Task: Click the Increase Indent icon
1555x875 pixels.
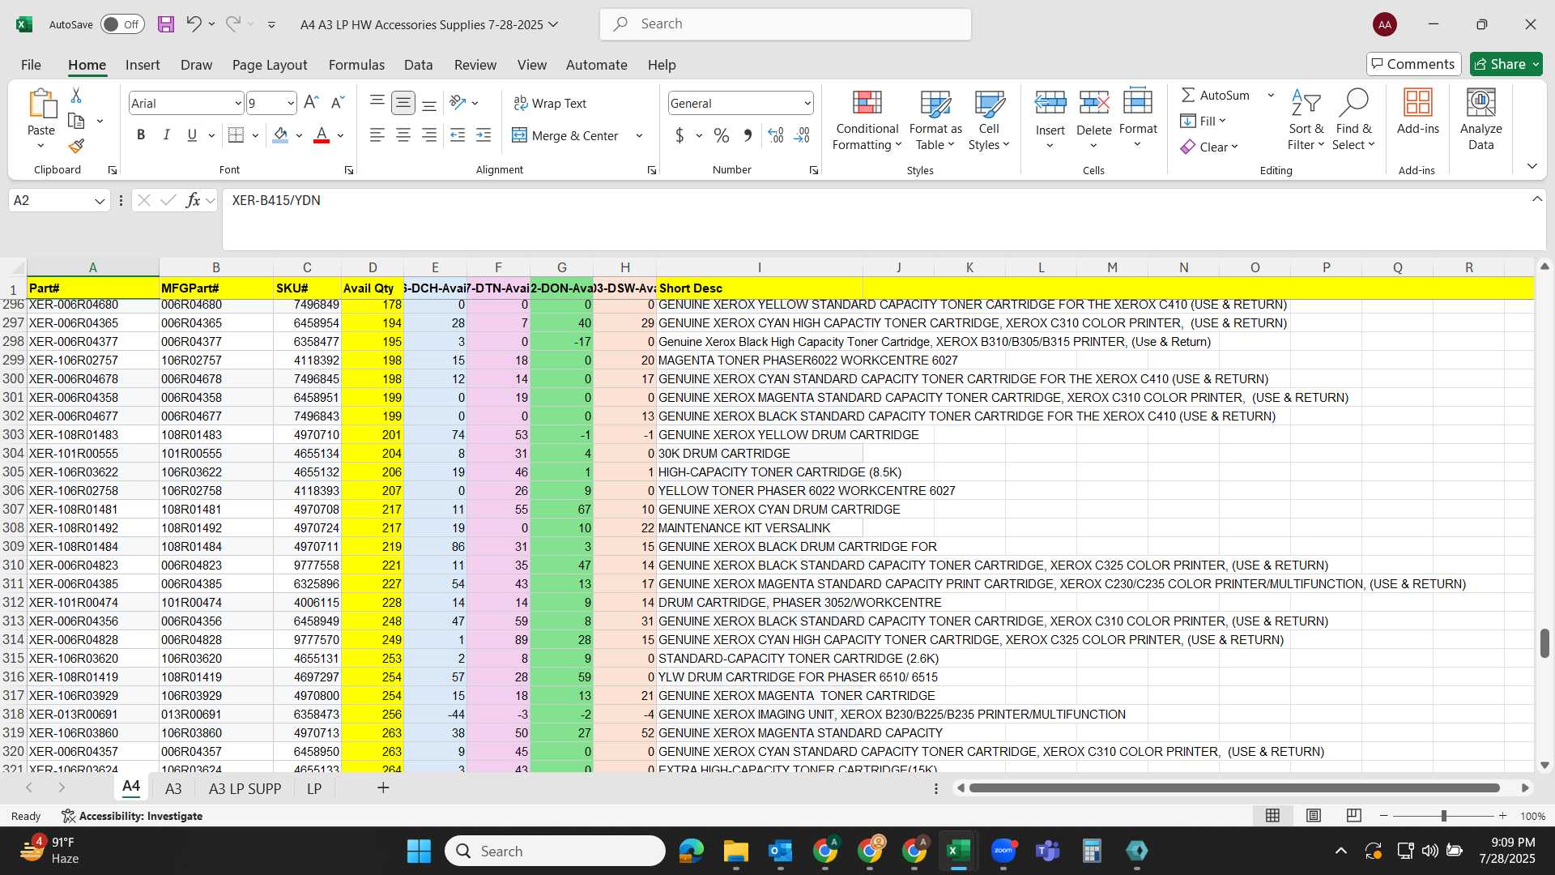Action: pyautogui.click(x=484, y=135)
